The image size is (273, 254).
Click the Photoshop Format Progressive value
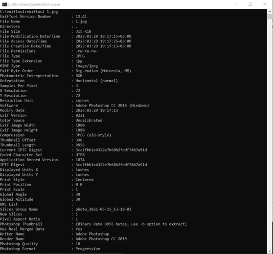[x=88, y=249]
